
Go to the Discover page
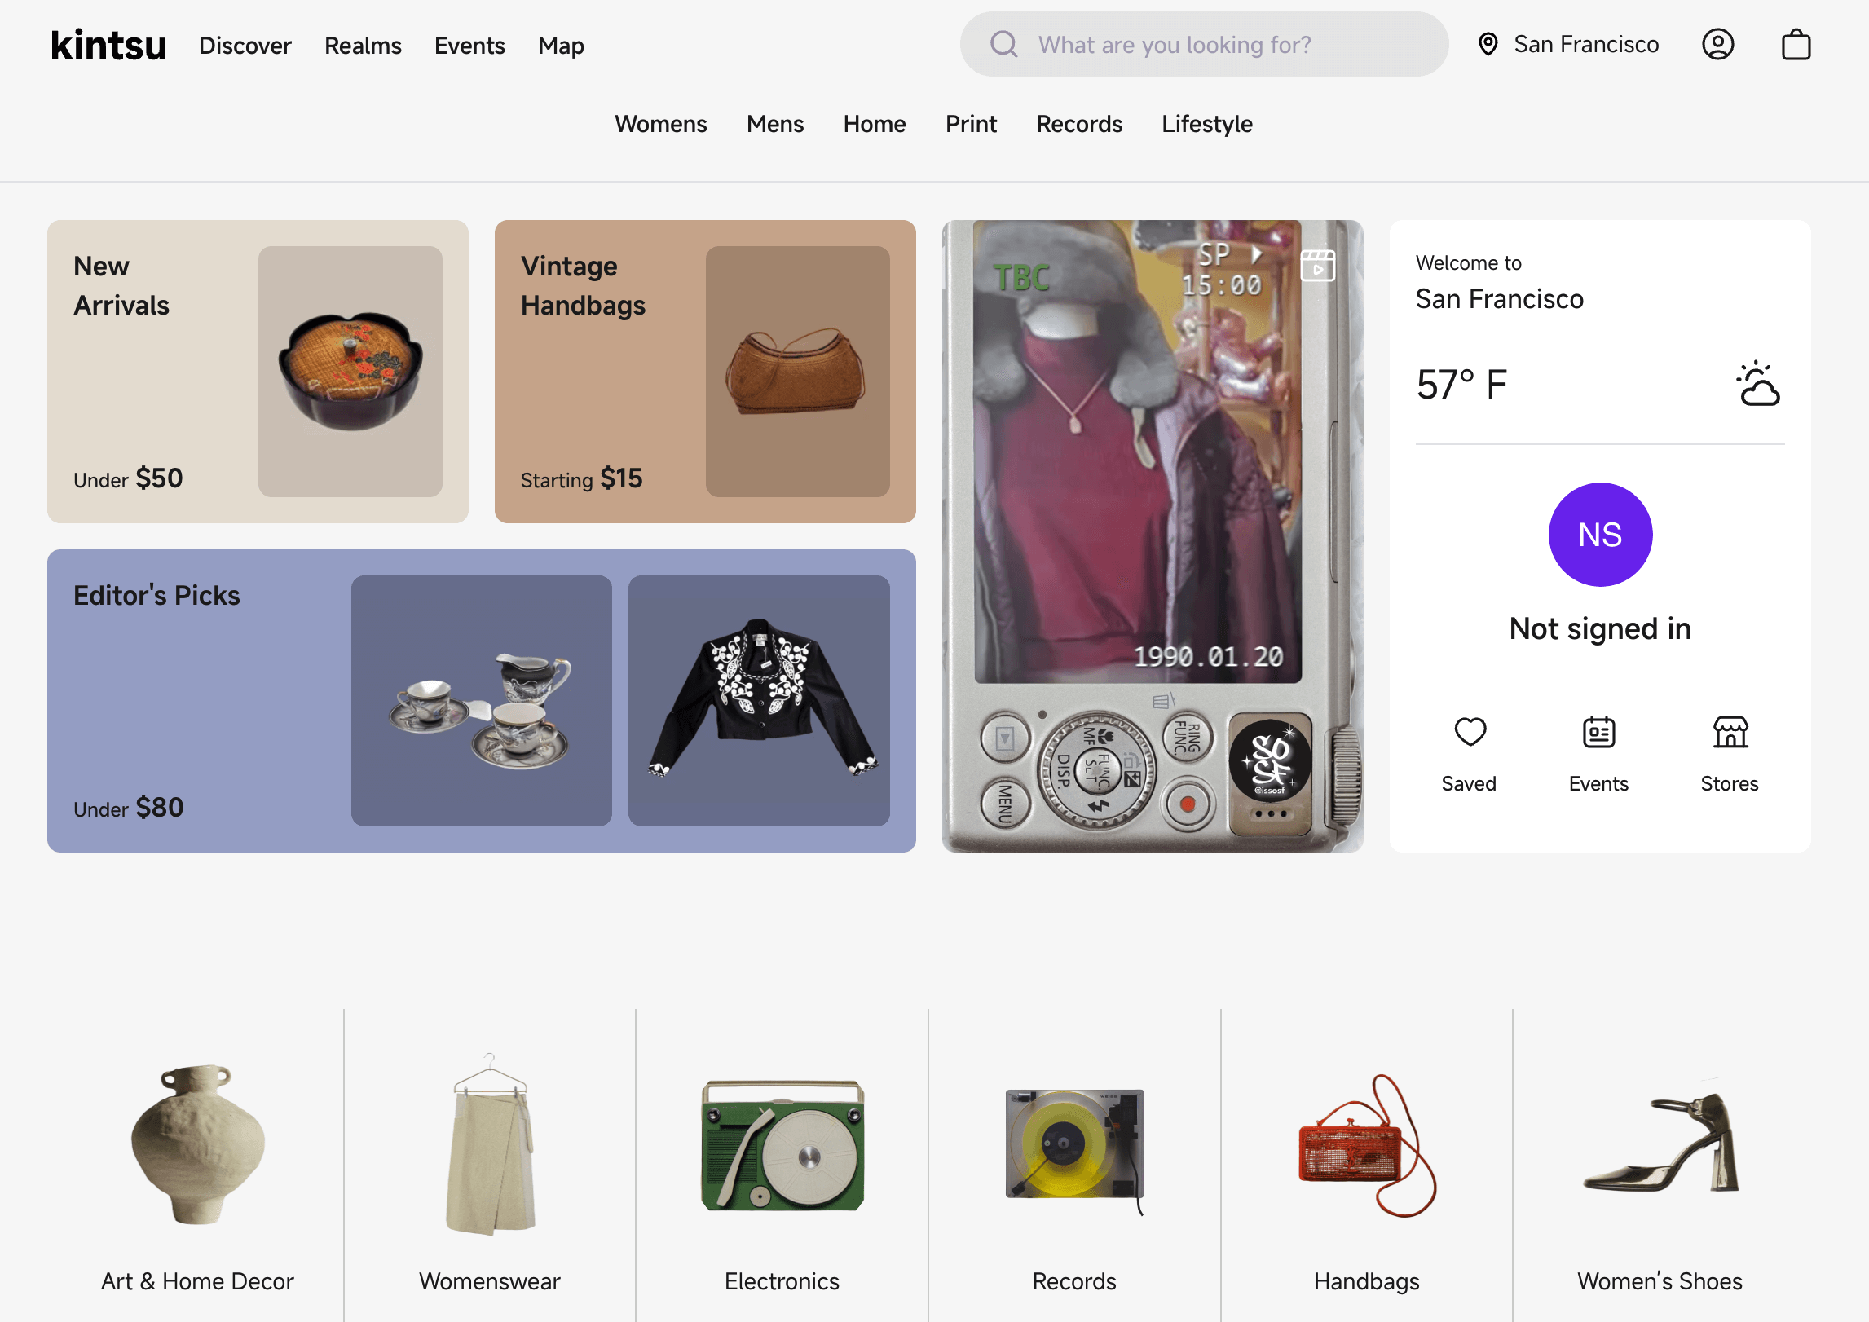pyautogui.click(x=245, y=46)
